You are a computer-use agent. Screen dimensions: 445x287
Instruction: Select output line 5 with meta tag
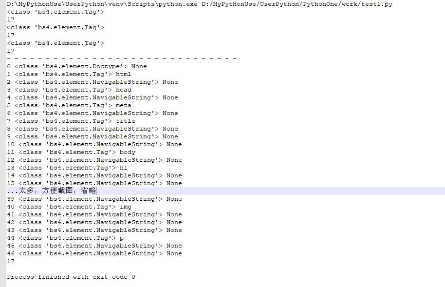tap(69, 105)
